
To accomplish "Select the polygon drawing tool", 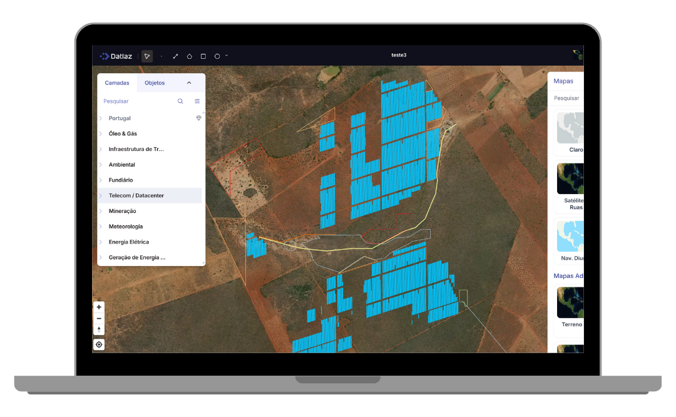I will click(x=189, y=56).
